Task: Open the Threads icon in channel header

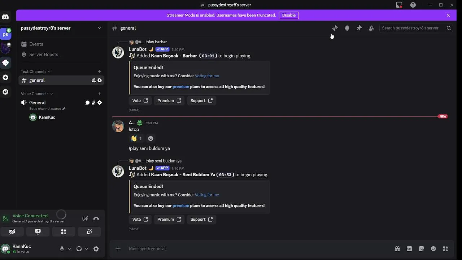Action: pos(335,28)
